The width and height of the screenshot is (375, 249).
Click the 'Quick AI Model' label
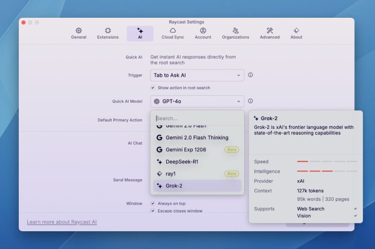pos(127,101)
